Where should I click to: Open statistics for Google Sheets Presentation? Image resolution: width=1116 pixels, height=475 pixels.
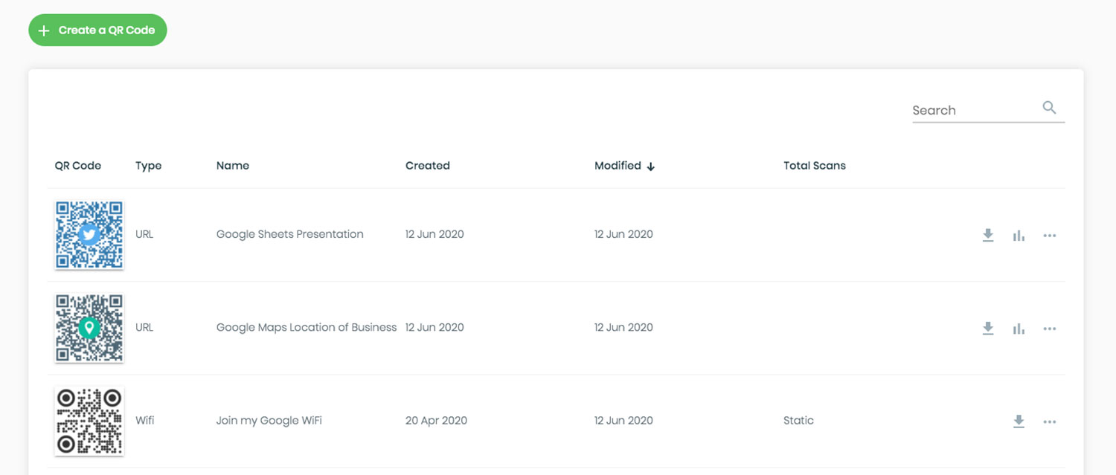1019,236
